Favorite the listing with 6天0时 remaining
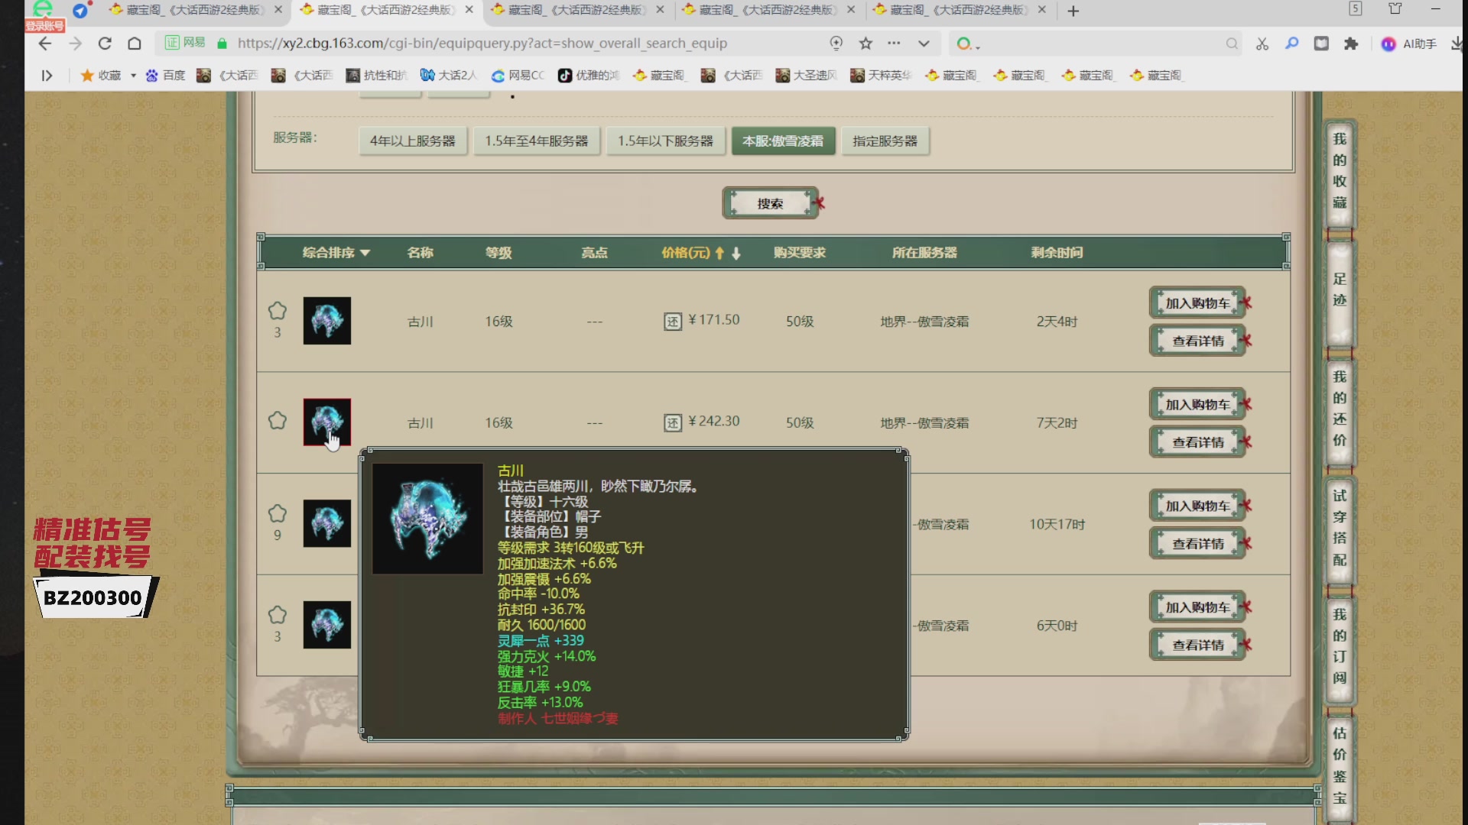This screenshot has width=1468, height=825. 278,615
